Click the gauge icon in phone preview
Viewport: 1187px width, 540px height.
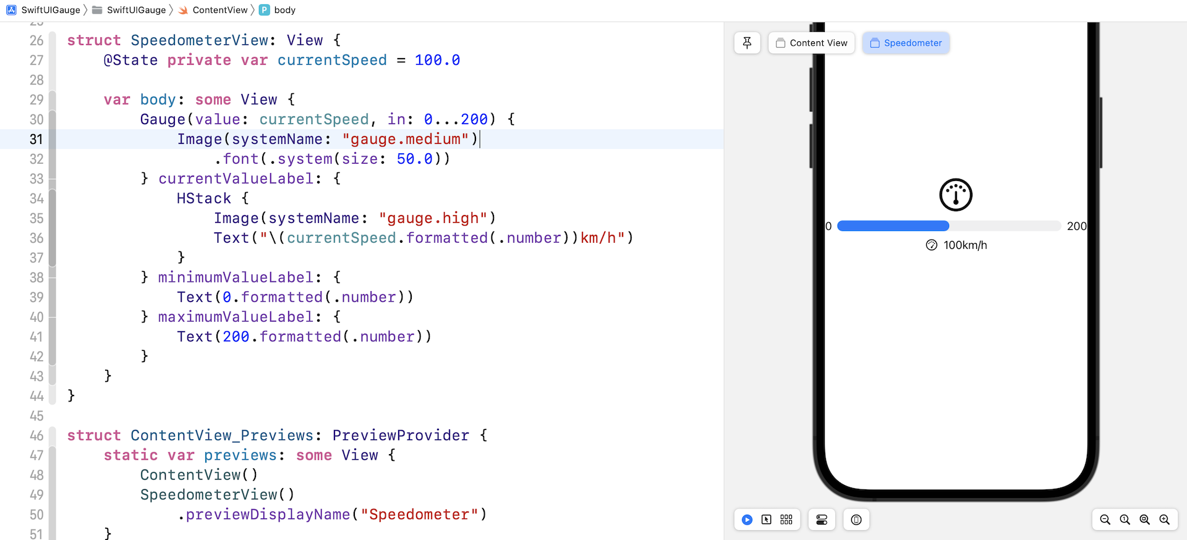pos(956,195)
